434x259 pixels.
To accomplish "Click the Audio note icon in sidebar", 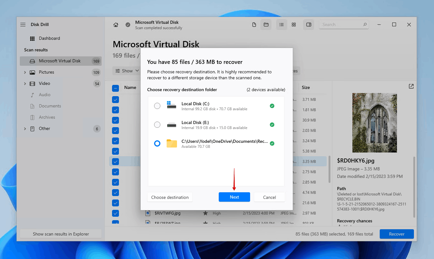I will [32, 95].
